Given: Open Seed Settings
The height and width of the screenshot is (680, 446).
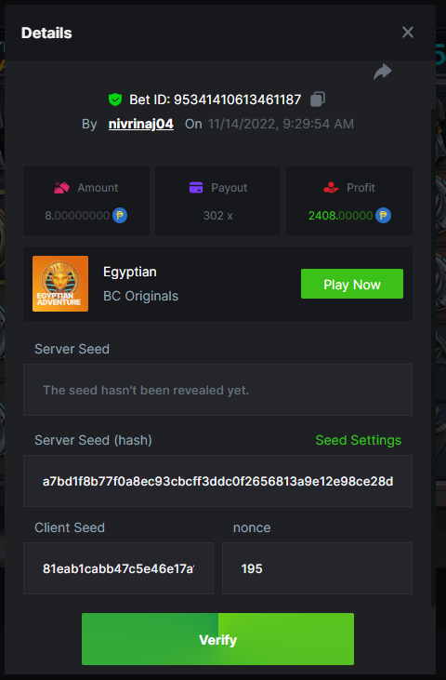Looking at the screenshot, I should pos(358,440).
